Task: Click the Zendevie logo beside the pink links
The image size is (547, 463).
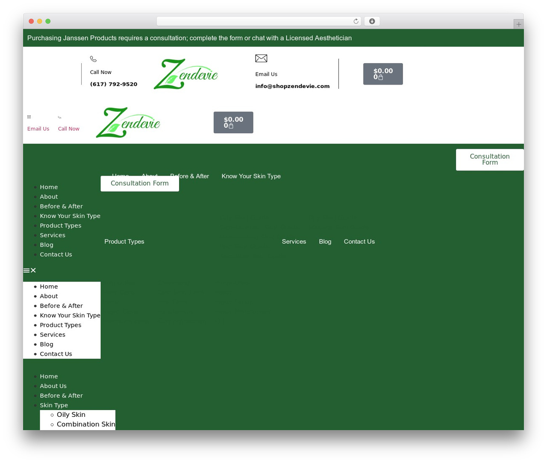Action: click(x=128, y=123)
